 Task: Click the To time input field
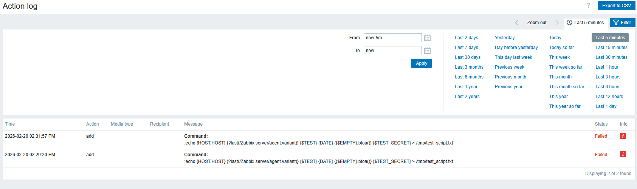[392, 51]
